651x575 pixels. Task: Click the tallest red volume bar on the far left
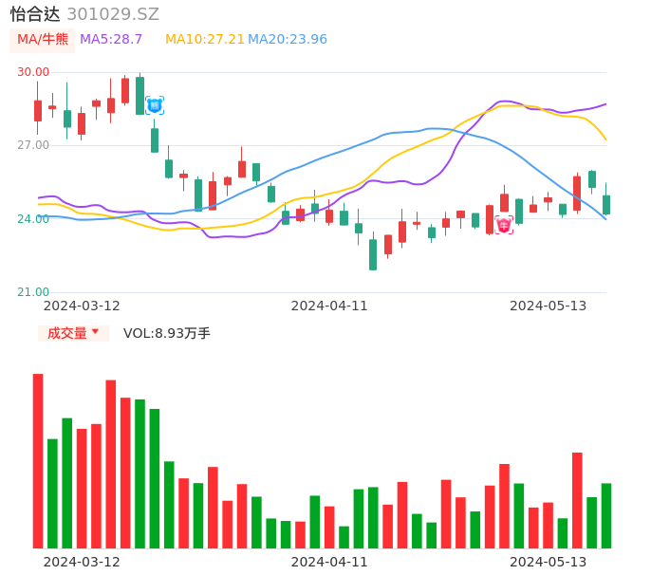point(38,460)
